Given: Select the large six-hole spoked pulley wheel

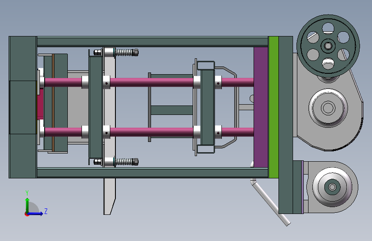Looking at the screenshot, I should click(328, 45).
